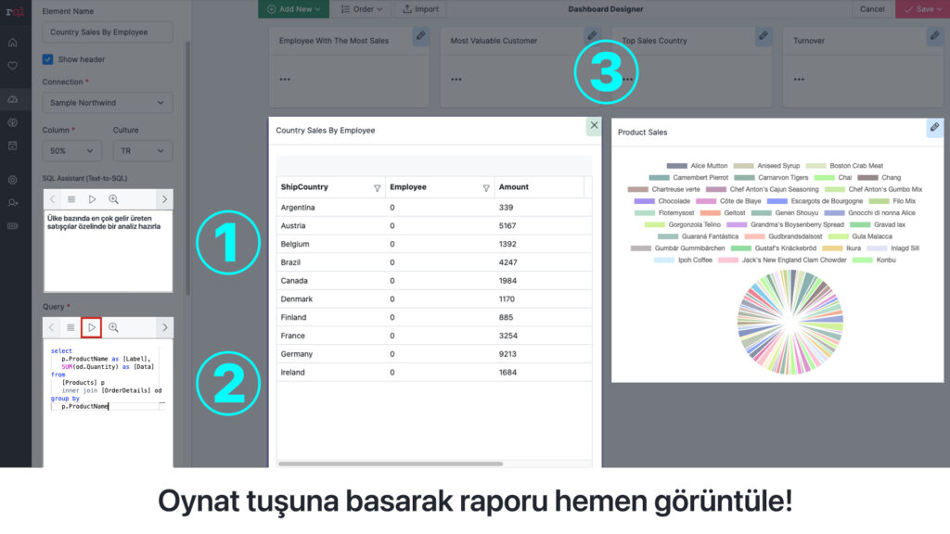Click the list icon in the Query toolbar
Image resolution: width=950 pixels, height=534 pixels.
[71, 327]
